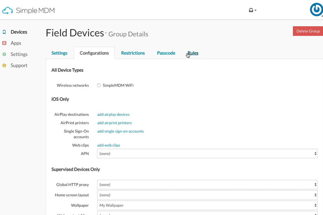Click the add airplay devices link
The image size is (323, 215).
(113, 114)
